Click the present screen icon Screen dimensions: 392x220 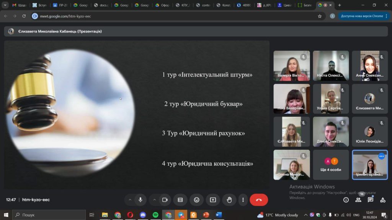click(213, 200)
